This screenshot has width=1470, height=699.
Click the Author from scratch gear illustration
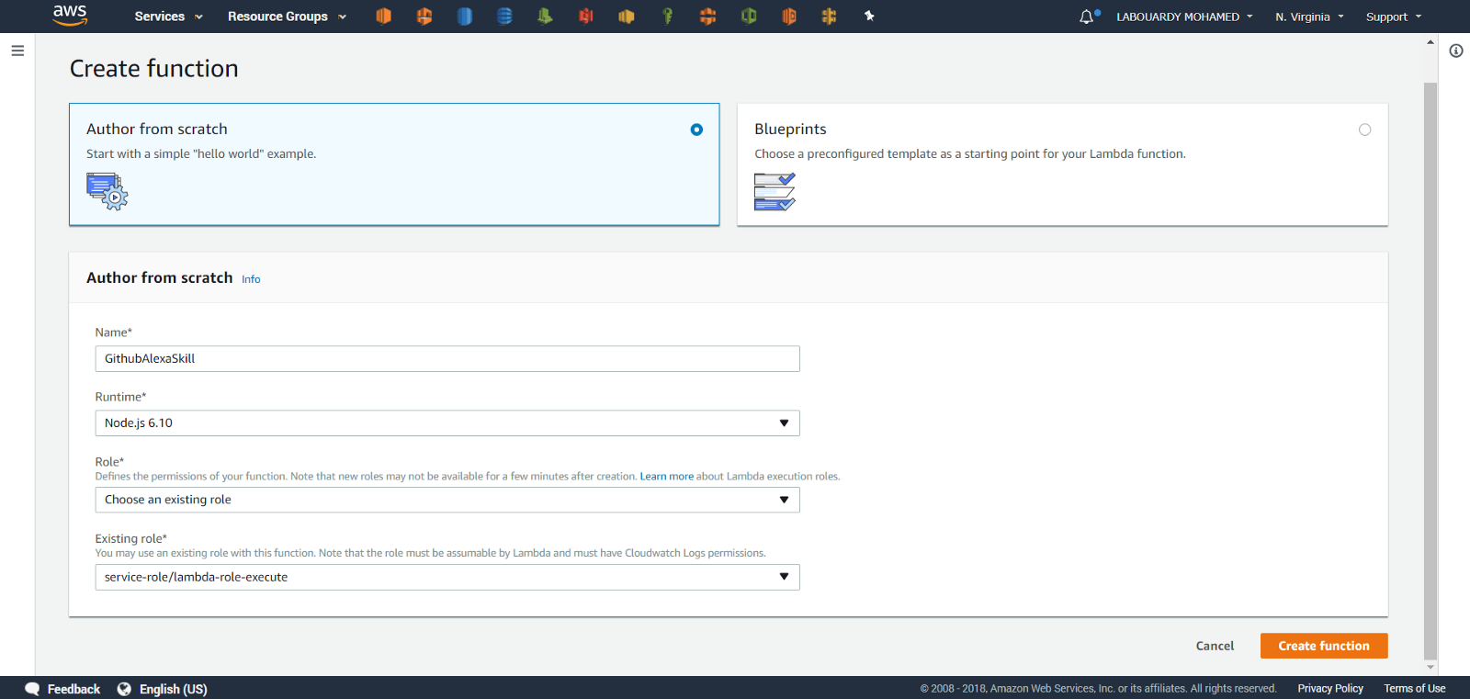pyautogui.click(x=107, y=192)
